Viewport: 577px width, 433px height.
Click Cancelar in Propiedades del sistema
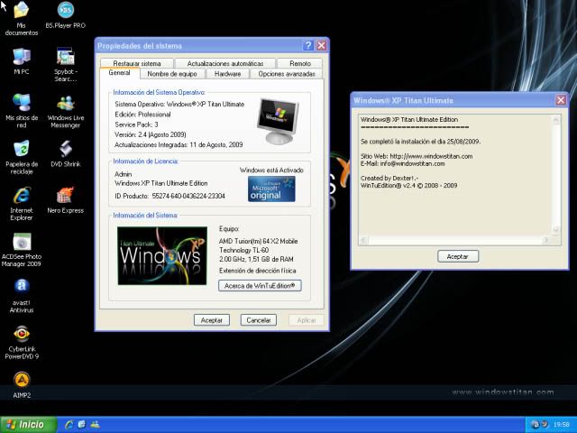pyautogui.click(x=259, y=320)
